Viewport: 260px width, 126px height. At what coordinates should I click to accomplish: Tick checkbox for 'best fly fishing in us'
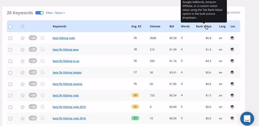coord(10,61)
